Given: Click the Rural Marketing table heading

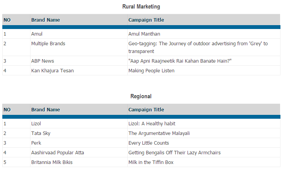Looking at the screenshot, I should (x=141, y=7).
